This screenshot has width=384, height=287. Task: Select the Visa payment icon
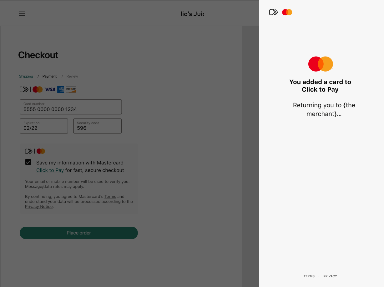click(x=50, y=89)
